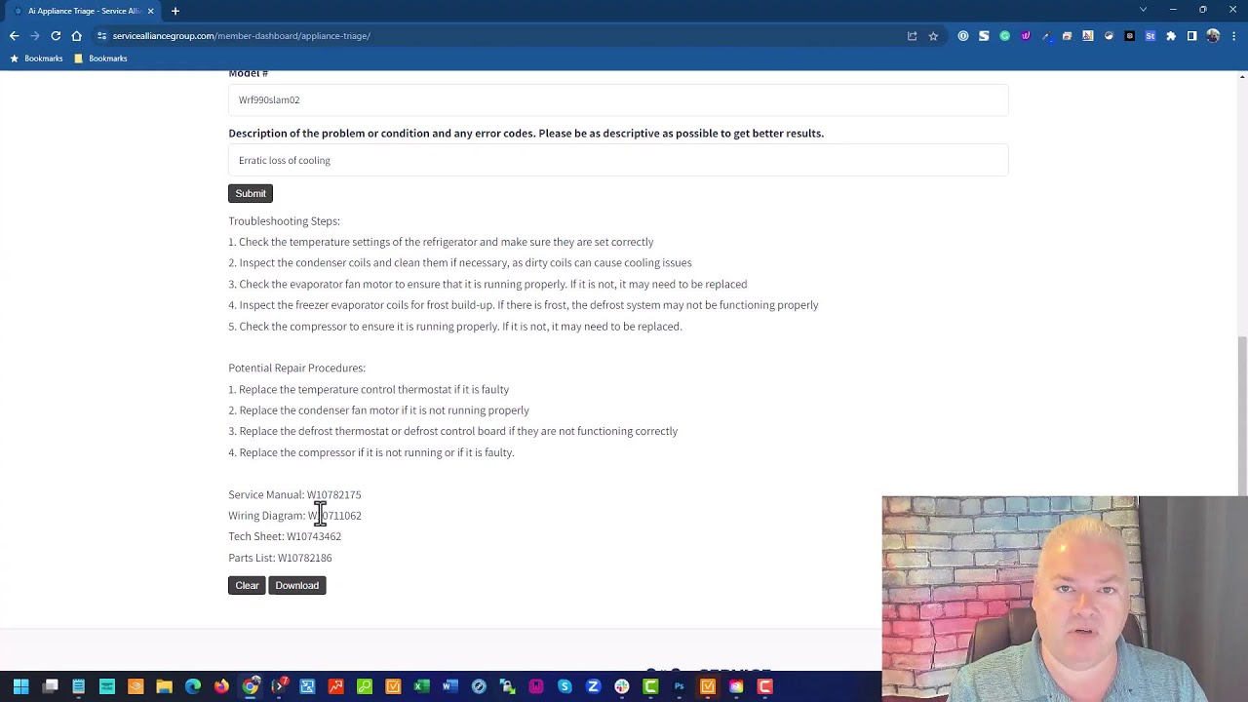The height and width of the screenshot is (702, 1248).
Task: Open the browser home page
Action: [x=77, y=36]
